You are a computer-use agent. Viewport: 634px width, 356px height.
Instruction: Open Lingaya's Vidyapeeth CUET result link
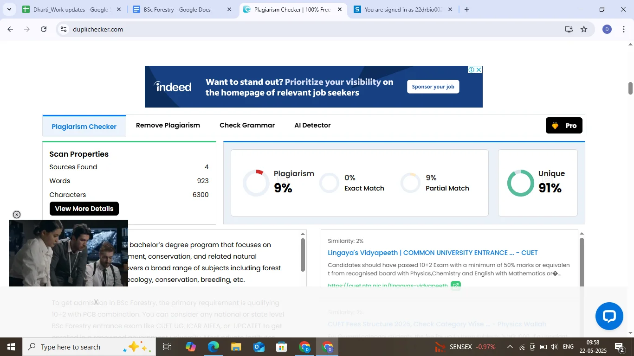click(433, 253)
